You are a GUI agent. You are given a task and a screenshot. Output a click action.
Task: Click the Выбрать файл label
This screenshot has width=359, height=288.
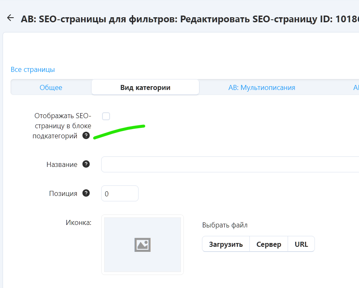pos(225,225)
